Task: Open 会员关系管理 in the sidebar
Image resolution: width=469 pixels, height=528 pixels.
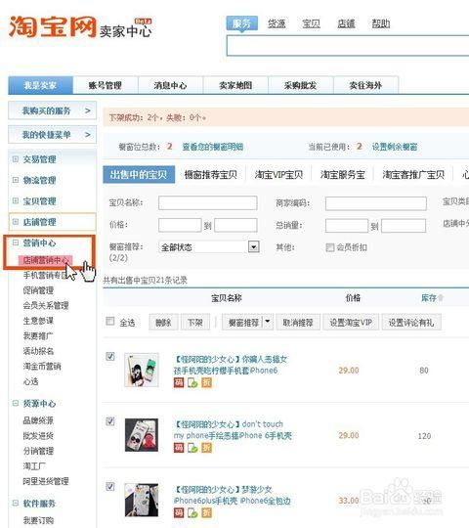Action: [x=46, y=305]
